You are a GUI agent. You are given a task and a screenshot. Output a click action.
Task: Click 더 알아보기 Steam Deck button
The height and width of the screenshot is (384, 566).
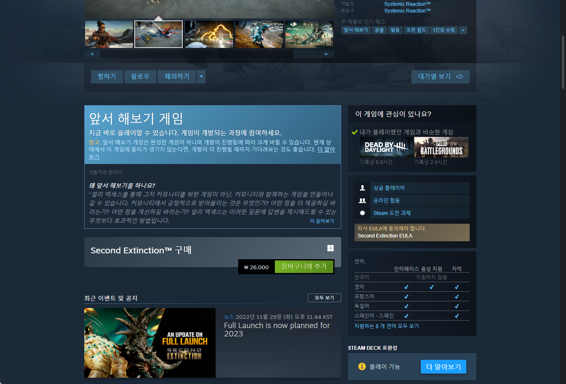click(x=443, y=366)
